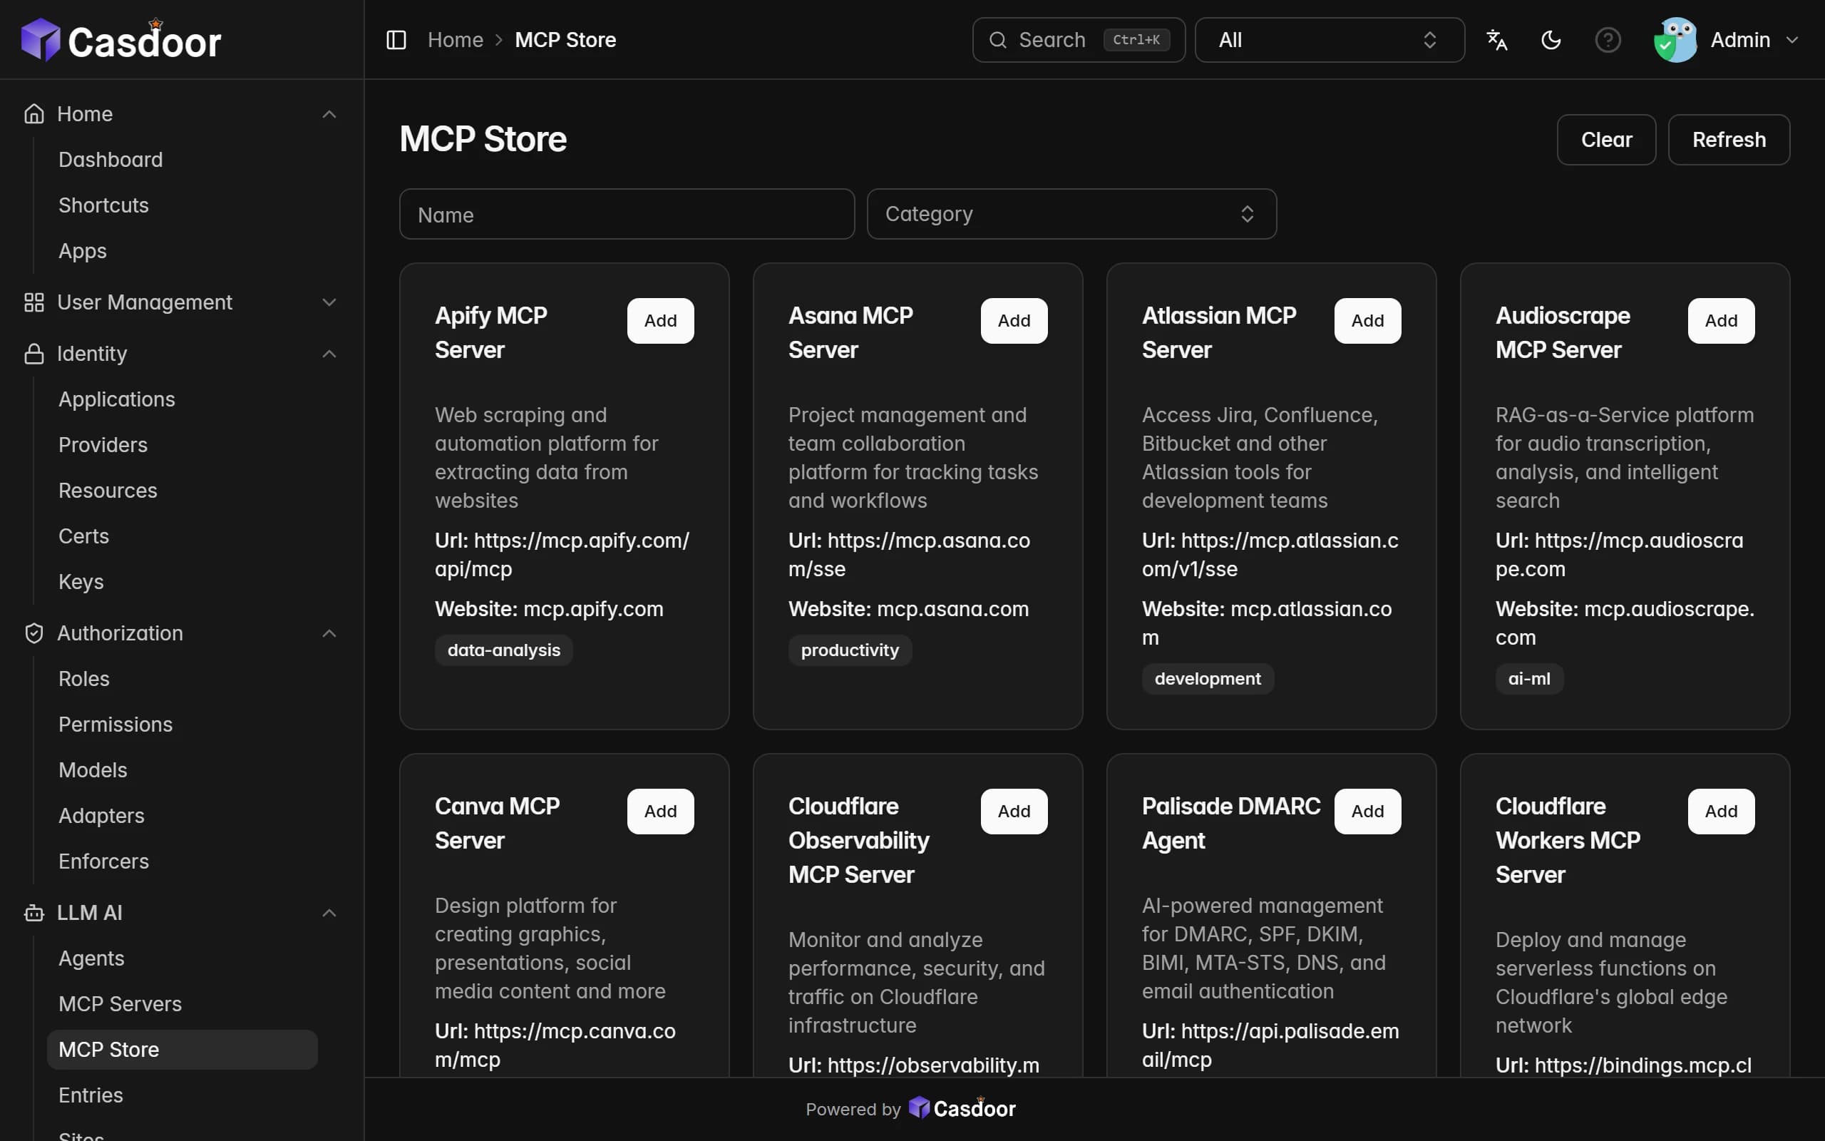Click the Authorization shield icon
The height and width of the screenshot is (1141, 1825).
pos(34,633)
